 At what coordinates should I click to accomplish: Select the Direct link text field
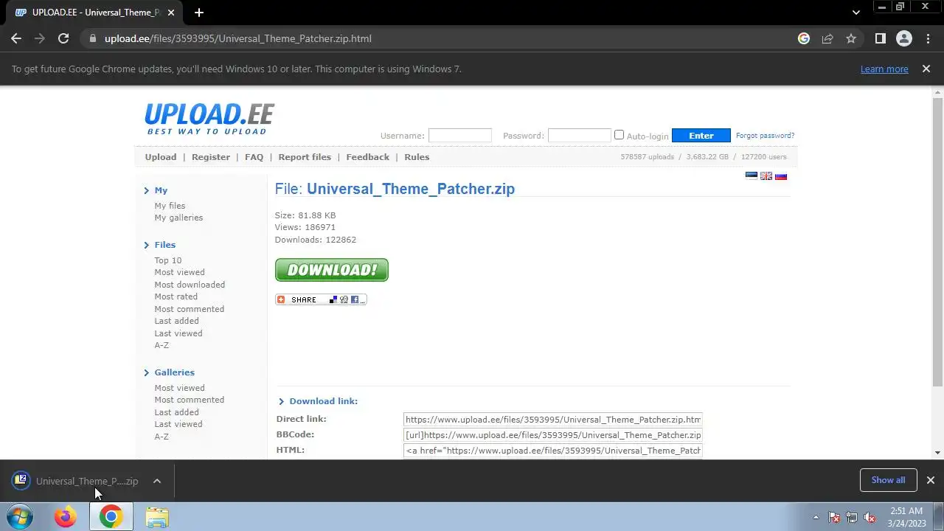coord(553,420)
